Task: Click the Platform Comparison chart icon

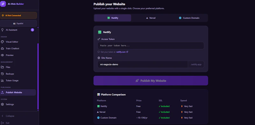Action: (x=98, y=95)
